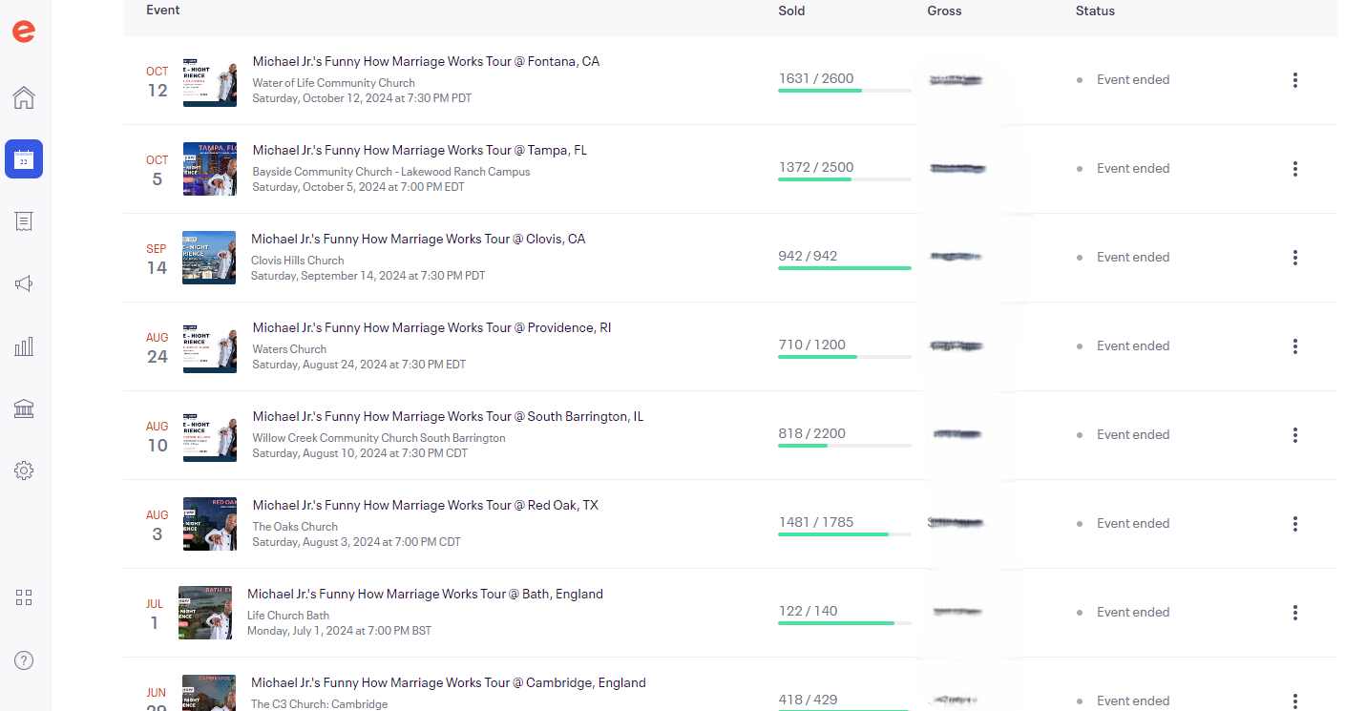Click the Red Oak event thumbnail image
Viewport: 1345px width, 711px height.
tap(209, 524)
